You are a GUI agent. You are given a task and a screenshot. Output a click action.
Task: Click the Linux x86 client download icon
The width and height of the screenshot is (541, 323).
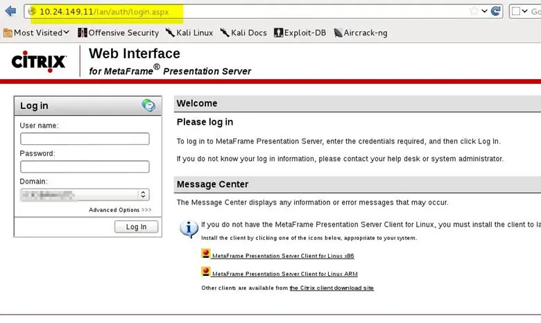click(x=205, y=254)
